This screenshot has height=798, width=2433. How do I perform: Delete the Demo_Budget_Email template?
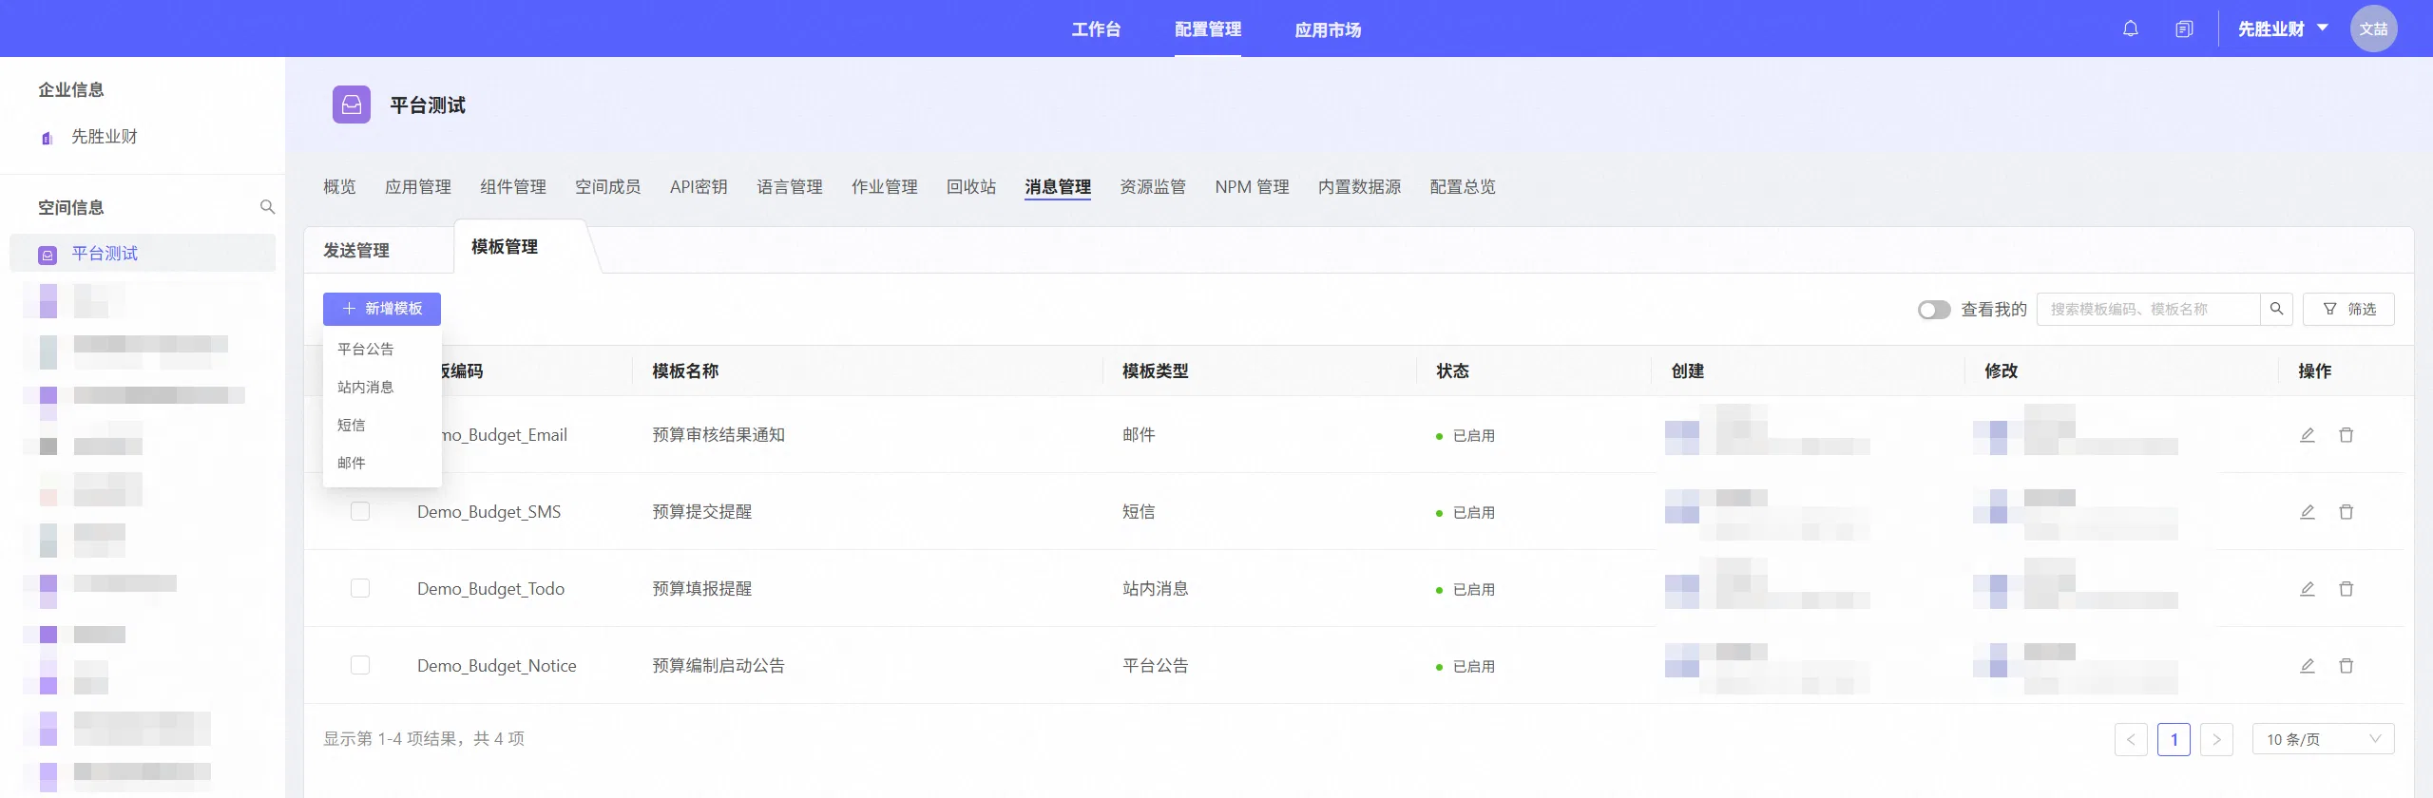pyautogui.click(x=2346, y=435)
